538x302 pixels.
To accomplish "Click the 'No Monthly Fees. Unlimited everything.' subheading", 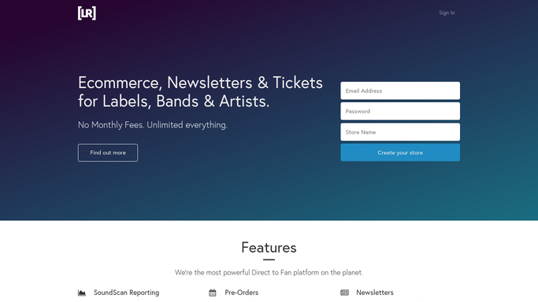I will [153, 125].
